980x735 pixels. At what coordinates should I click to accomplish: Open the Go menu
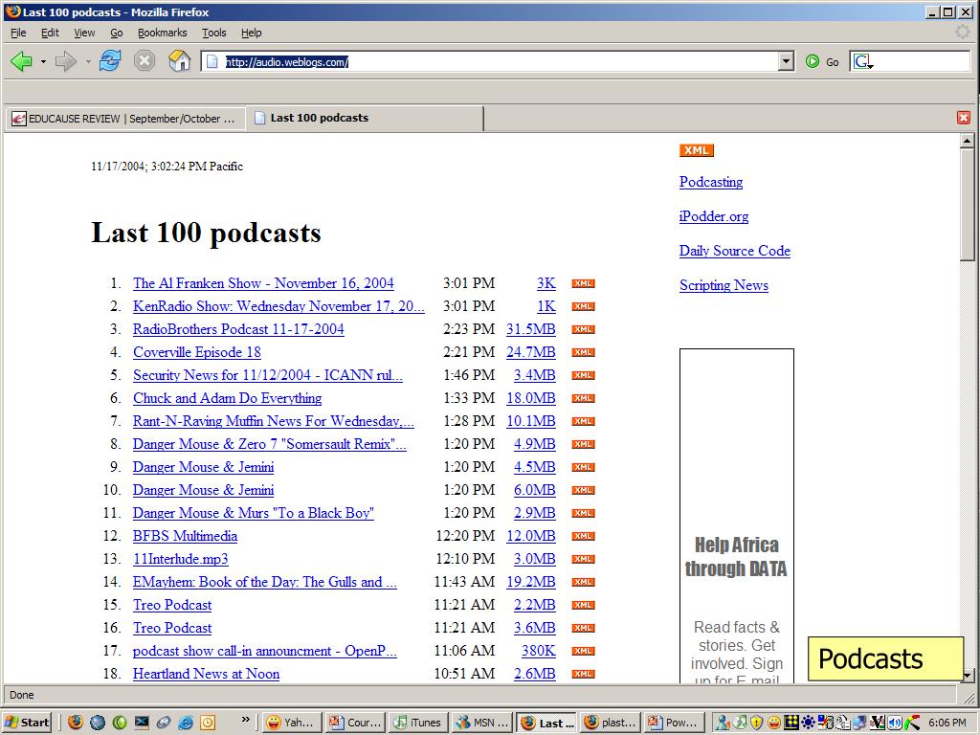pos(116,33)
